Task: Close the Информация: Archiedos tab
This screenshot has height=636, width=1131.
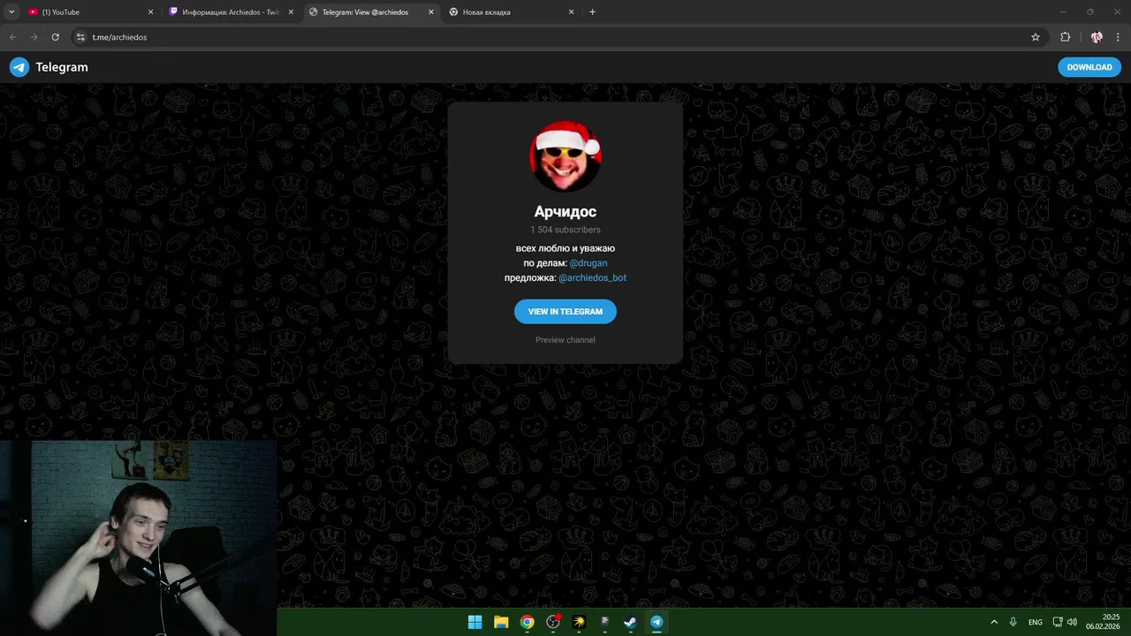Action: click(x=290, y=12)
